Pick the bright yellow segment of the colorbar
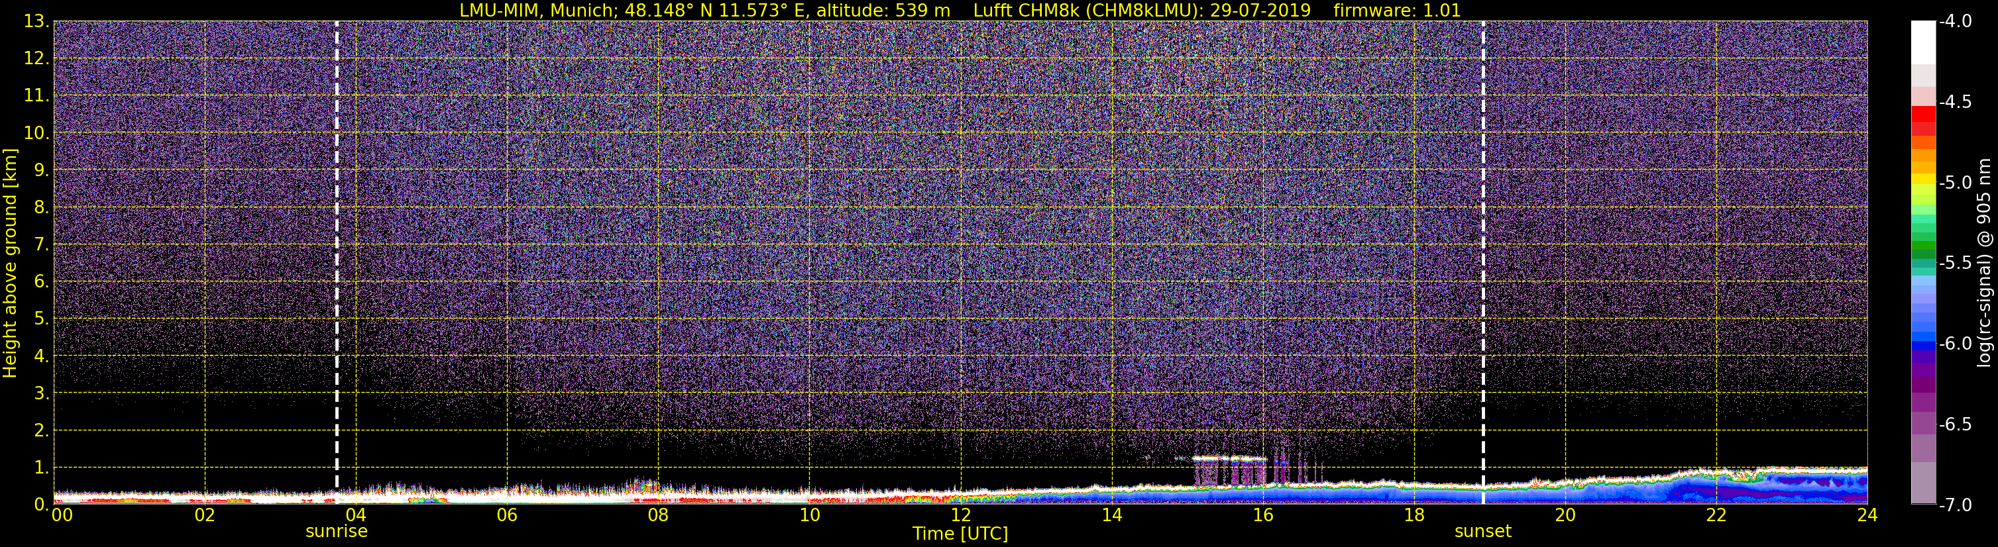Screen dimensions: 1998x547 (x=1922, y=179)
